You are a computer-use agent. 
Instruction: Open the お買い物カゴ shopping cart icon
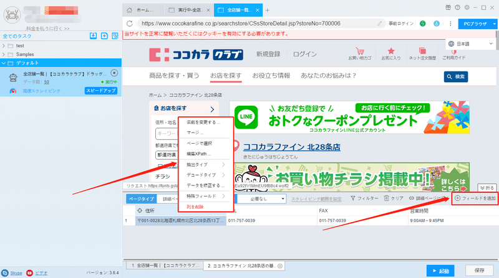click(x=360, y=51)
